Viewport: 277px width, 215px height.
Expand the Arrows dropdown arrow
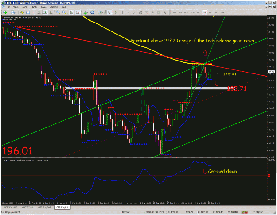168,12
